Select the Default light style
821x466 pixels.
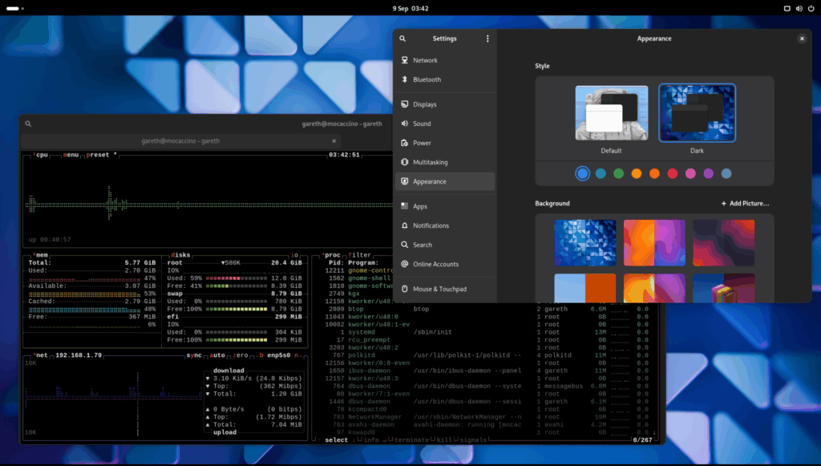(x=611, y=113)
